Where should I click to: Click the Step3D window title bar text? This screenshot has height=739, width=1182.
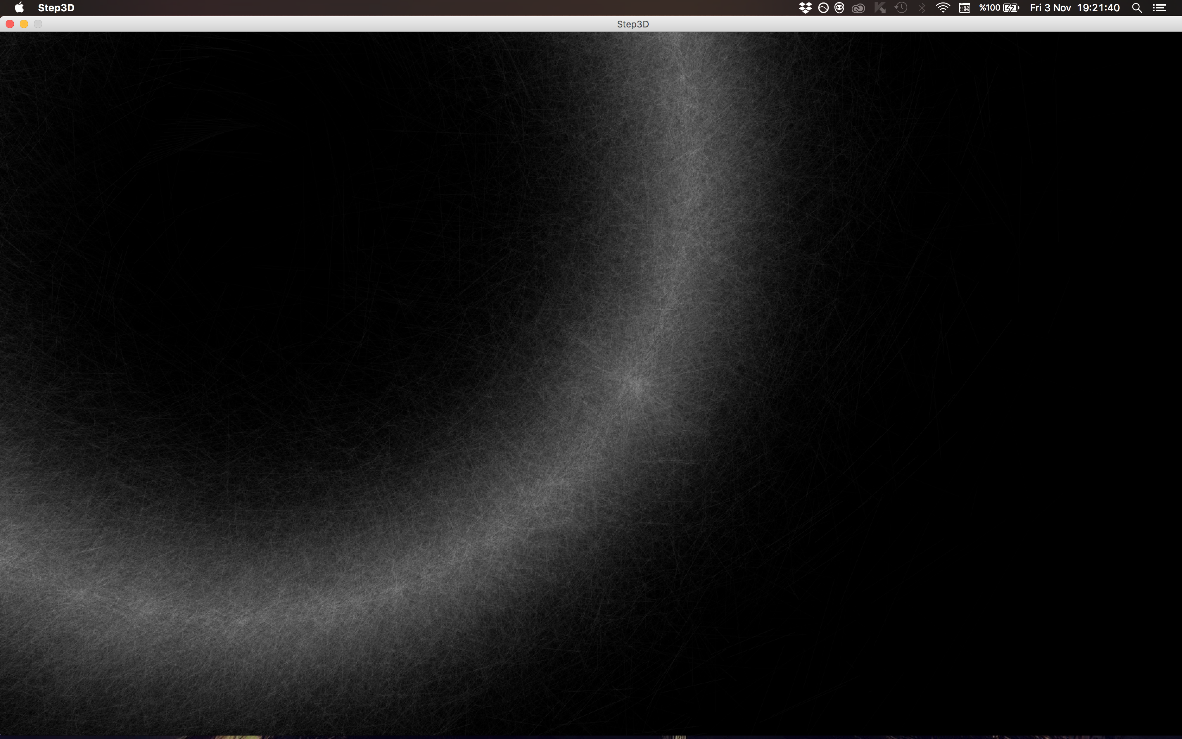coord(633,24)
